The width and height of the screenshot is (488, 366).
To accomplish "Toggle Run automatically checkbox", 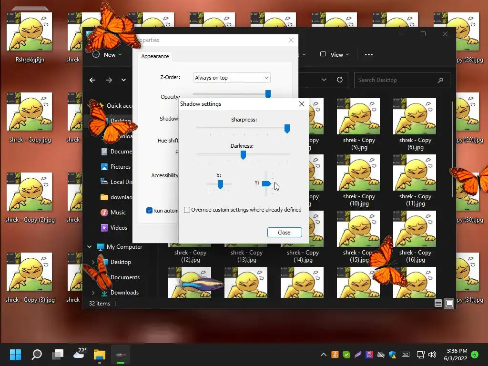I will click(149, 210).
